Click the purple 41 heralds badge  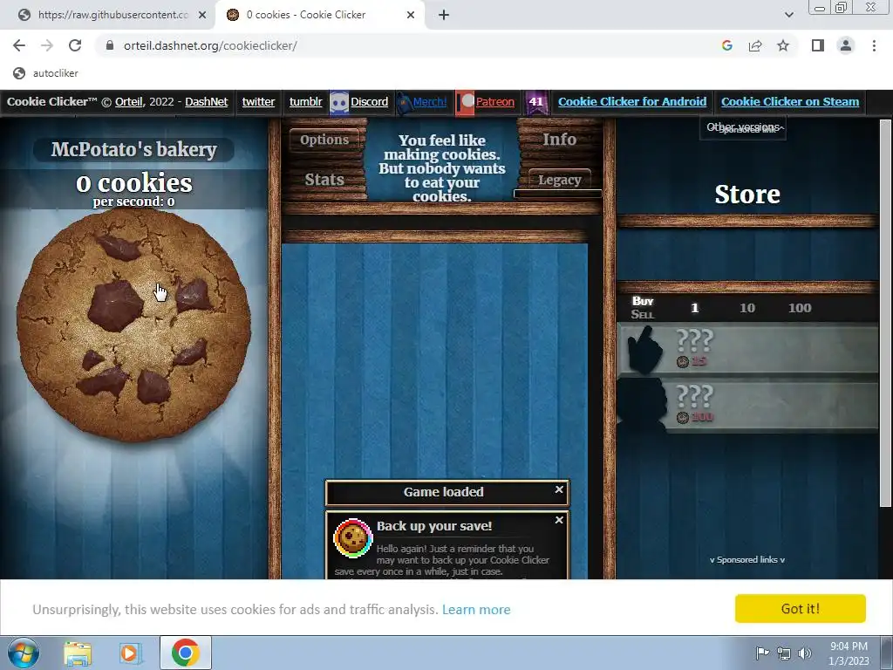536,103
